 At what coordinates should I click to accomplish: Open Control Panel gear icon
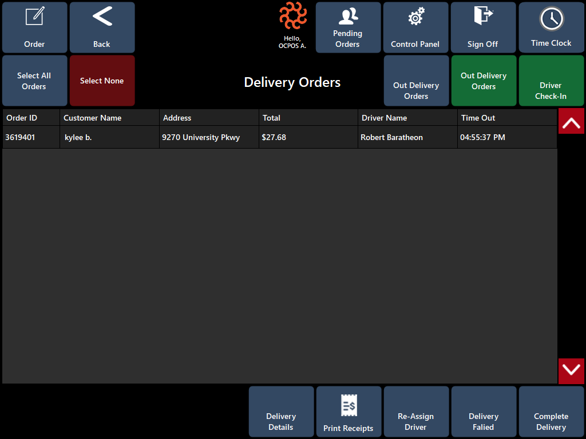click(416, 17)
